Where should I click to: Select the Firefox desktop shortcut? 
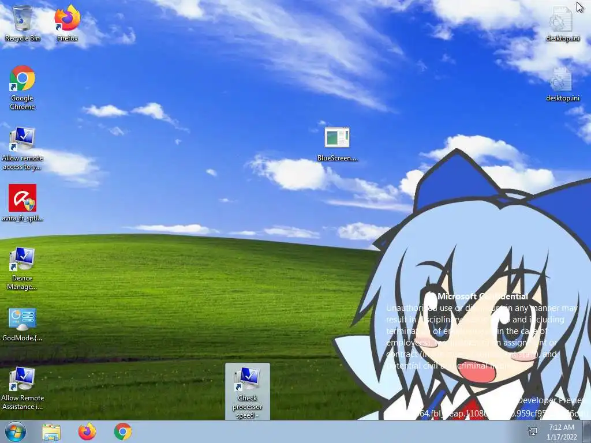(67, 23)
